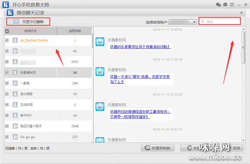The width and height of the screenshot is (250, 164).
Task: Click the main 开心手机恢复大师 K logo
Action: click(x=5, y=5)
